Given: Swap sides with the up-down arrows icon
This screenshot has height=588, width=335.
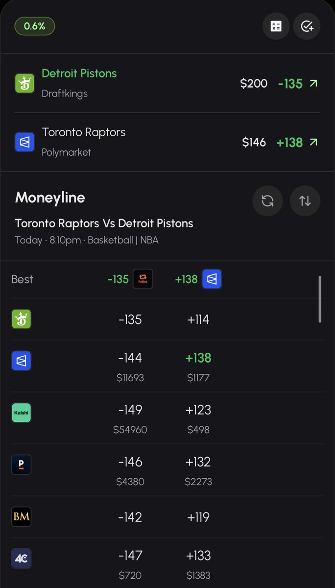Looking at the screenshot, I should [x=305, y=201].
